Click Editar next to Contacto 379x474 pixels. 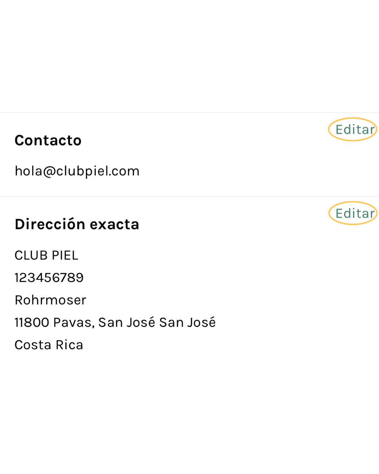point(354,130)
